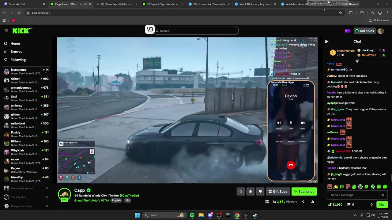
Task: Open jaystayupp channel in sidebar
Action: pos(26,71)
